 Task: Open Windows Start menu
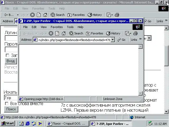pos(8,123)
